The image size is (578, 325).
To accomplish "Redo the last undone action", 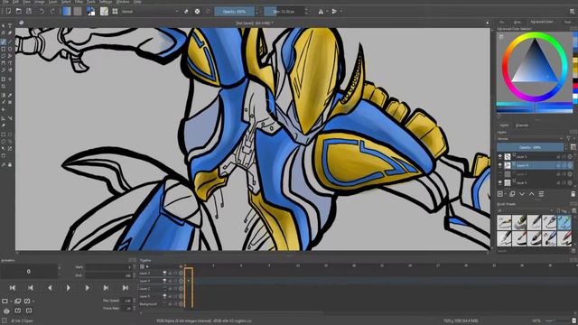I will 52,12.
